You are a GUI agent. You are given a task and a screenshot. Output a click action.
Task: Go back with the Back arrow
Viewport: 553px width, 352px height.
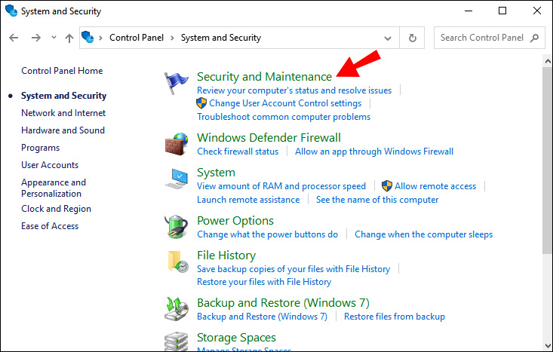(x=14, y=38)
